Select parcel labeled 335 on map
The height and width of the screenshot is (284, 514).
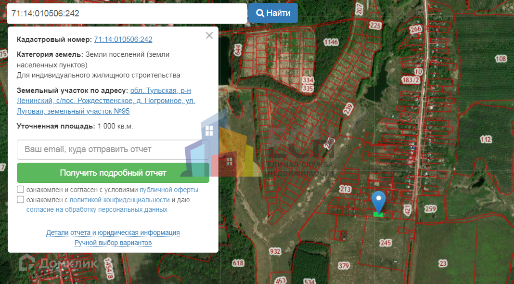[308, 88]
